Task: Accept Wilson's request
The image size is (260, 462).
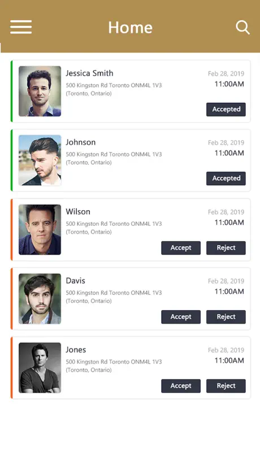Action: (x=181, y=248)
